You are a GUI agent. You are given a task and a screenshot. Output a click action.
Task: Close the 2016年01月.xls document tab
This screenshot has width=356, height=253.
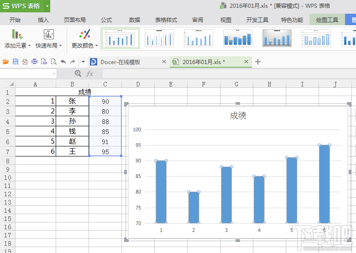pyautogui.click(x=246, y=62)
